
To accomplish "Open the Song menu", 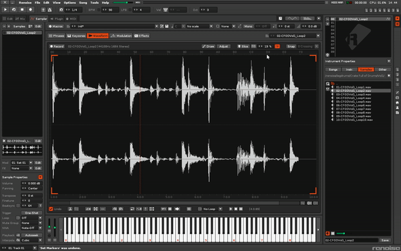I will [x=83, y=3].
